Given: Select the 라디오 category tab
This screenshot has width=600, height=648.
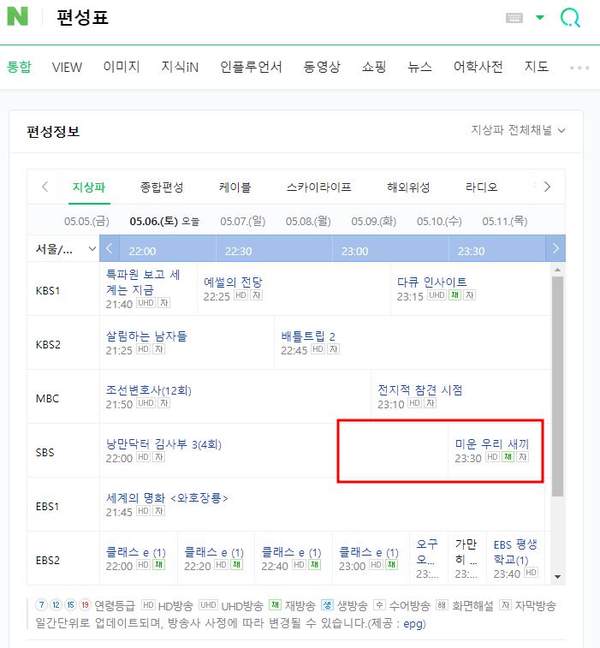Looking at the screenshot, I should click(x=481, y=187).
